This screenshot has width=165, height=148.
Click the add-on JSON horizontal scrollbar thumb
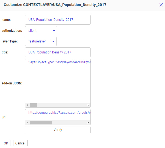coord(33,105)
